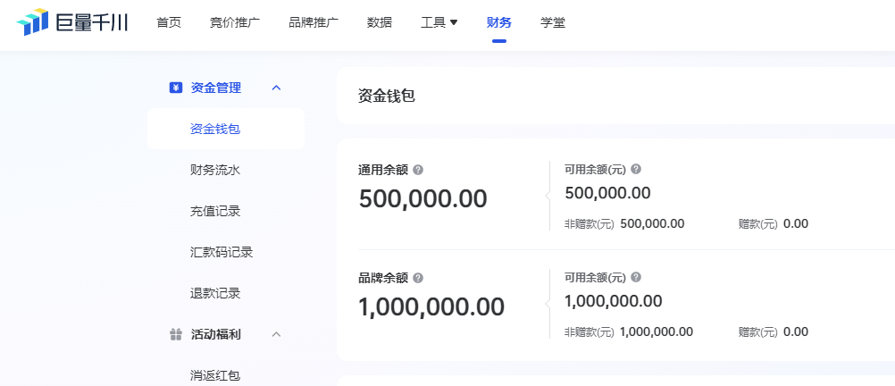Open the 工具 dropdown menu
Image resolution: width=895 pixels, height=386 pixels.
(x=439, y=23)
